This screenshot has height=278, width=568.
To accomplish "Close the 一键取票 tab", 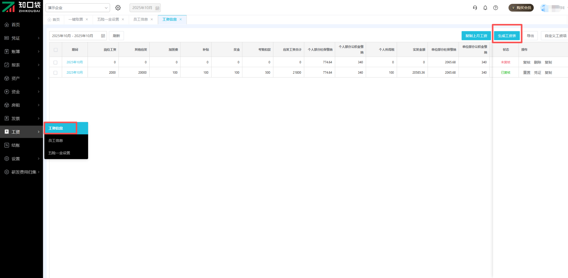I will (x=87, y=20).
